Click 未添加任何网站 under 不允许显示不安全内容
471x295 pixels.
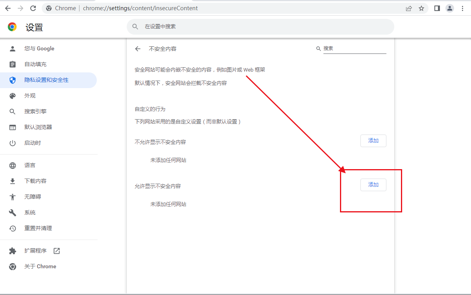(168, 160)
